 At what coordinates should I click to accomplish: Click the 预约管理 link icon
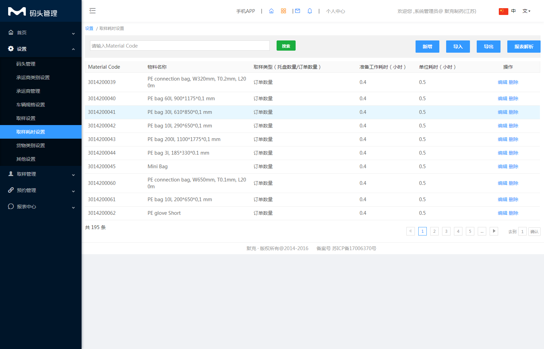(x=11, y=190)
